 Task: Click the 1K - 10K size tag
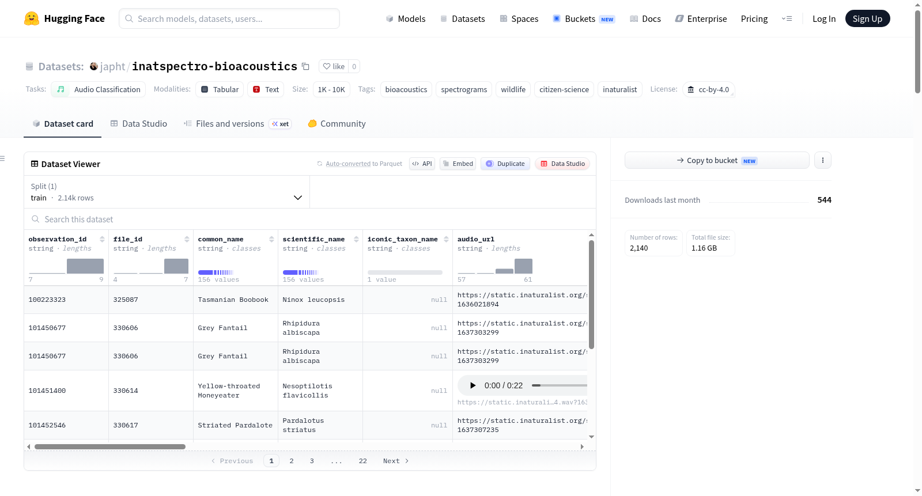[x=331, y=89]
